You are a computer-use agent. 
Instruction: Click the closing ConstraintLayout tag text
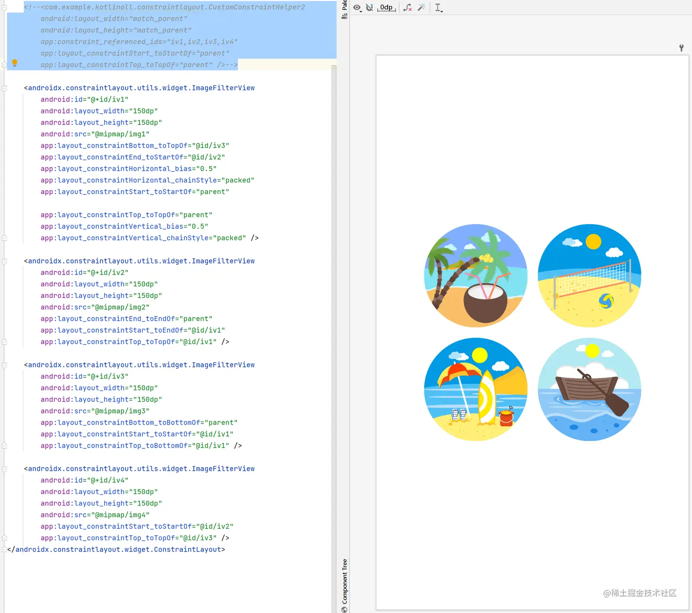point(116,549)
